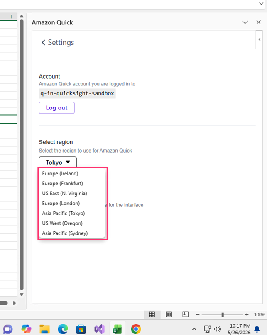Click the zoom slider handle
This screenshot has height=335, width=267.
[223, 315]
